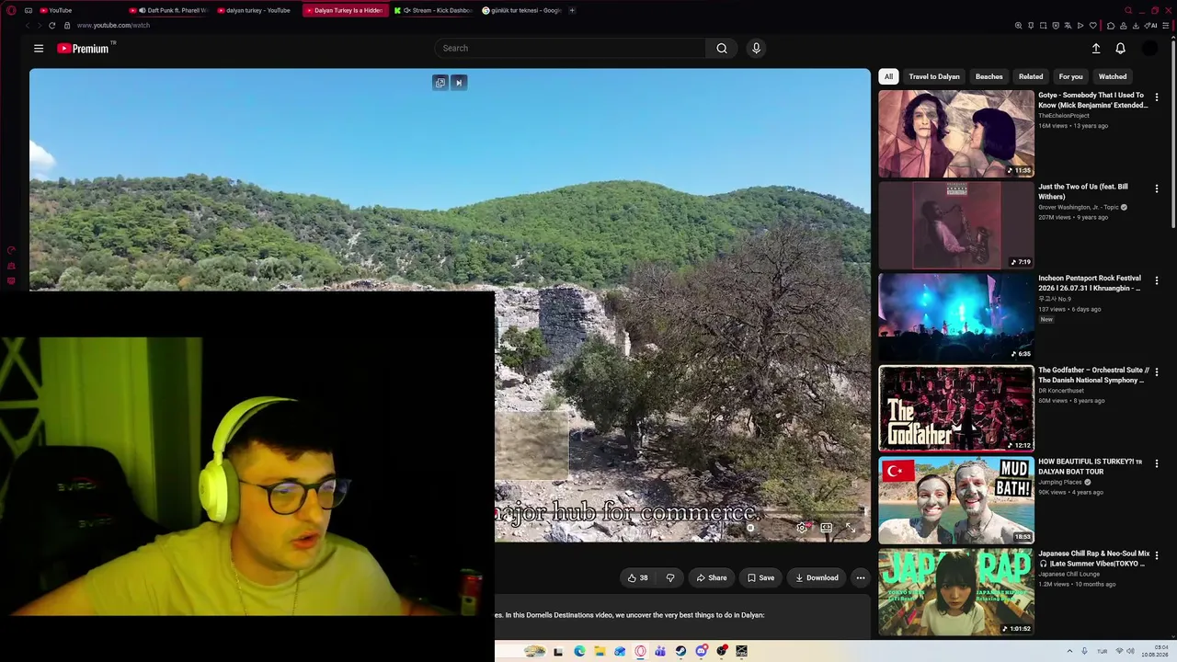Start voice search with the microphone
The width and height of the screenshot is (1177, 662).
click(756, 49)
